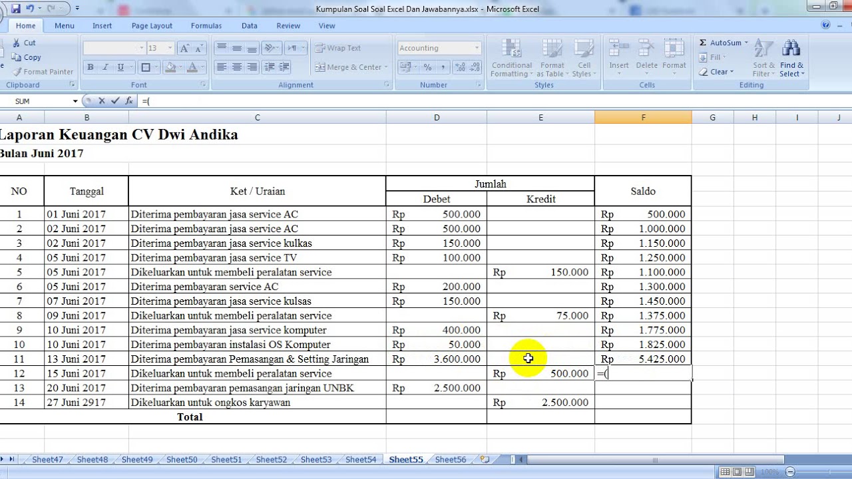Open the Accounting number format dropdown

point(477,48)
